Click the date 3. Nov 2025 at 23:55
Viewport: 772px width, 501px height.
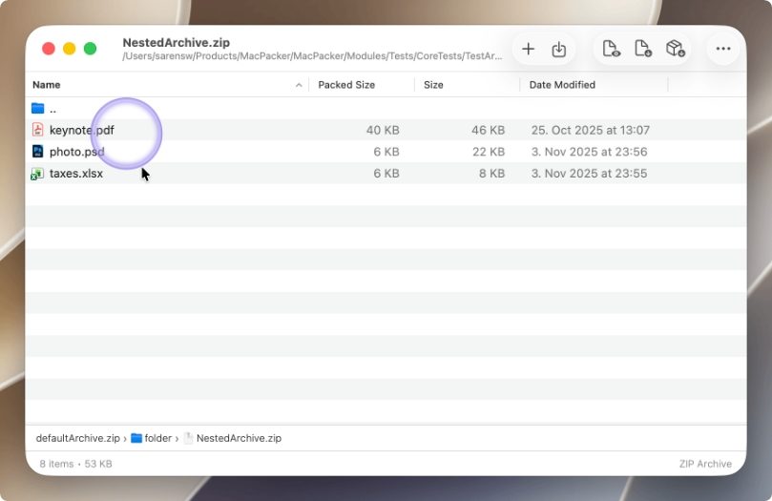point(589,174)
